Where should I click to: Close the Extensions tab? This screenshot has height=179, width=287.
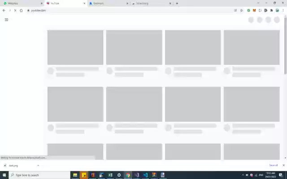click(x=127, y=4)
